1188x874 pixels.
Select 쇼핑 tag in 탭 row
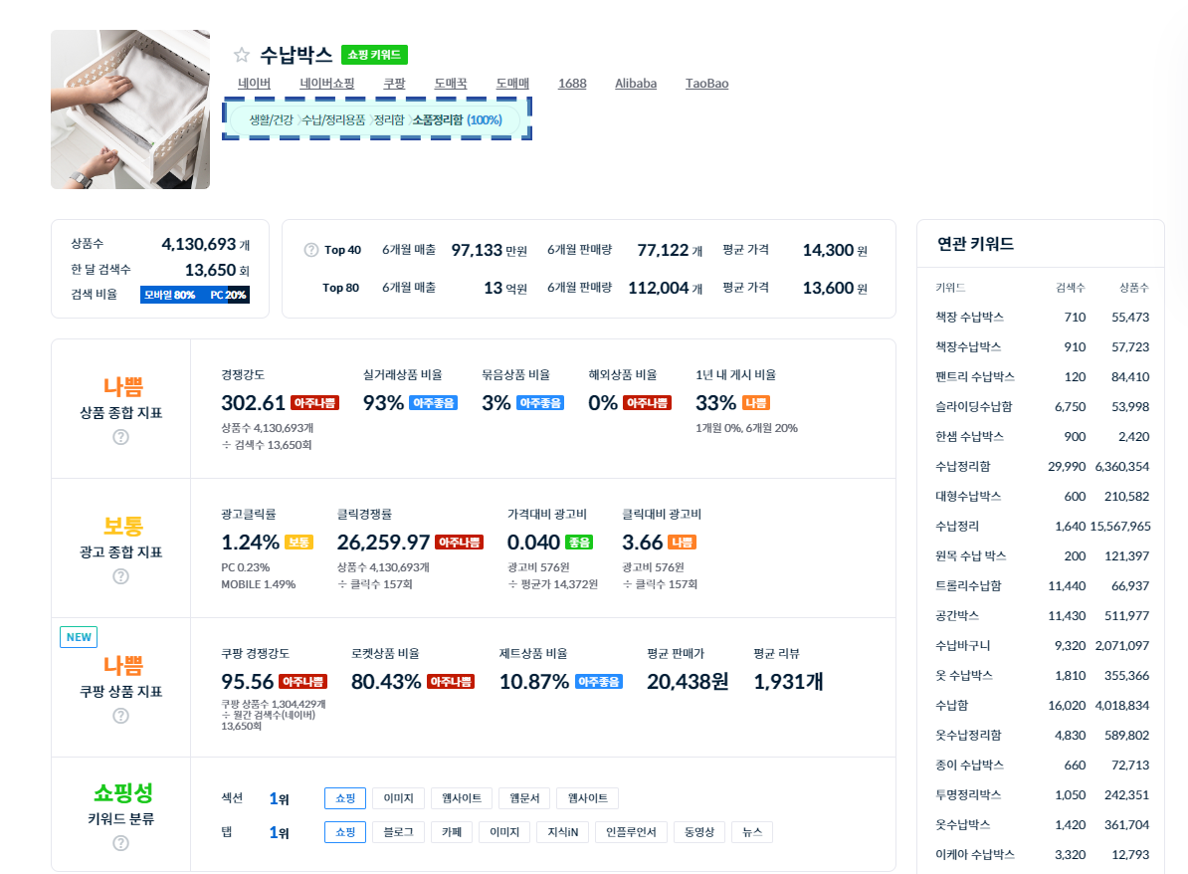tap(345, 832)
